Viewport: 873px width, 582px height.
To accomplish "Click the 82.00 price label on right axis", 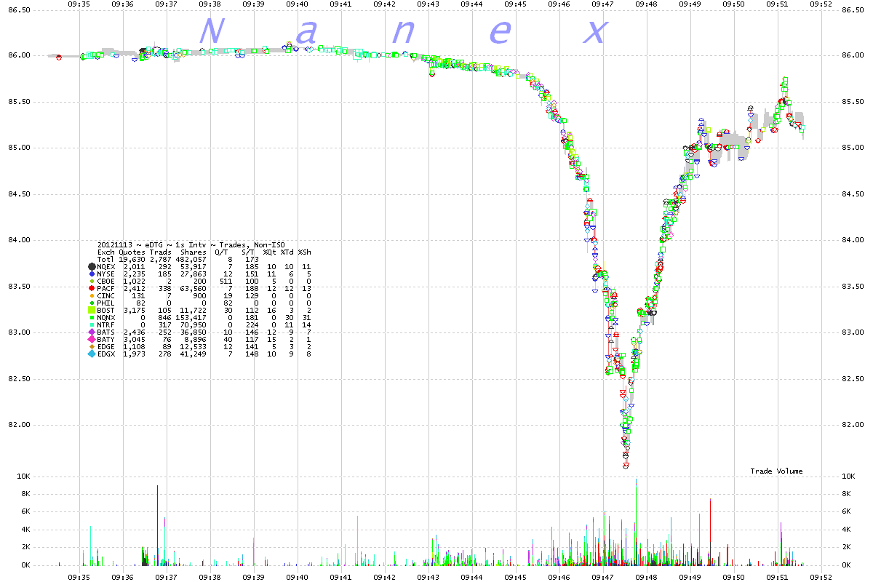I will tap(854, 425).
